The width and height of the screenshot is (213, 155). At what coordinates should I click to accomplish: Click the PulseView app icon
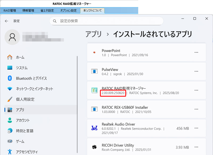click(94, 71)
